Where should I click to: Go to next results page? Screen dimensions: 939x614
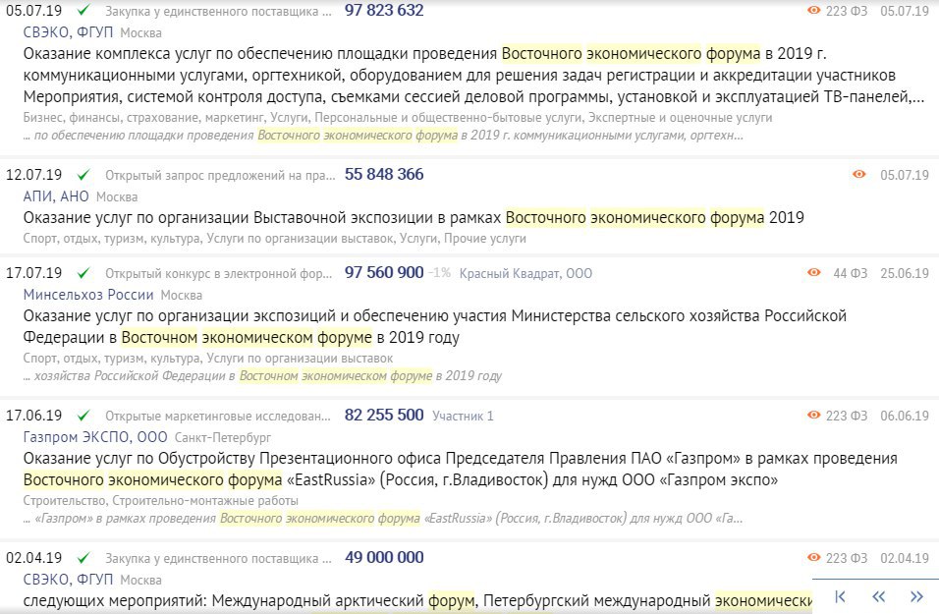point(916,596)
